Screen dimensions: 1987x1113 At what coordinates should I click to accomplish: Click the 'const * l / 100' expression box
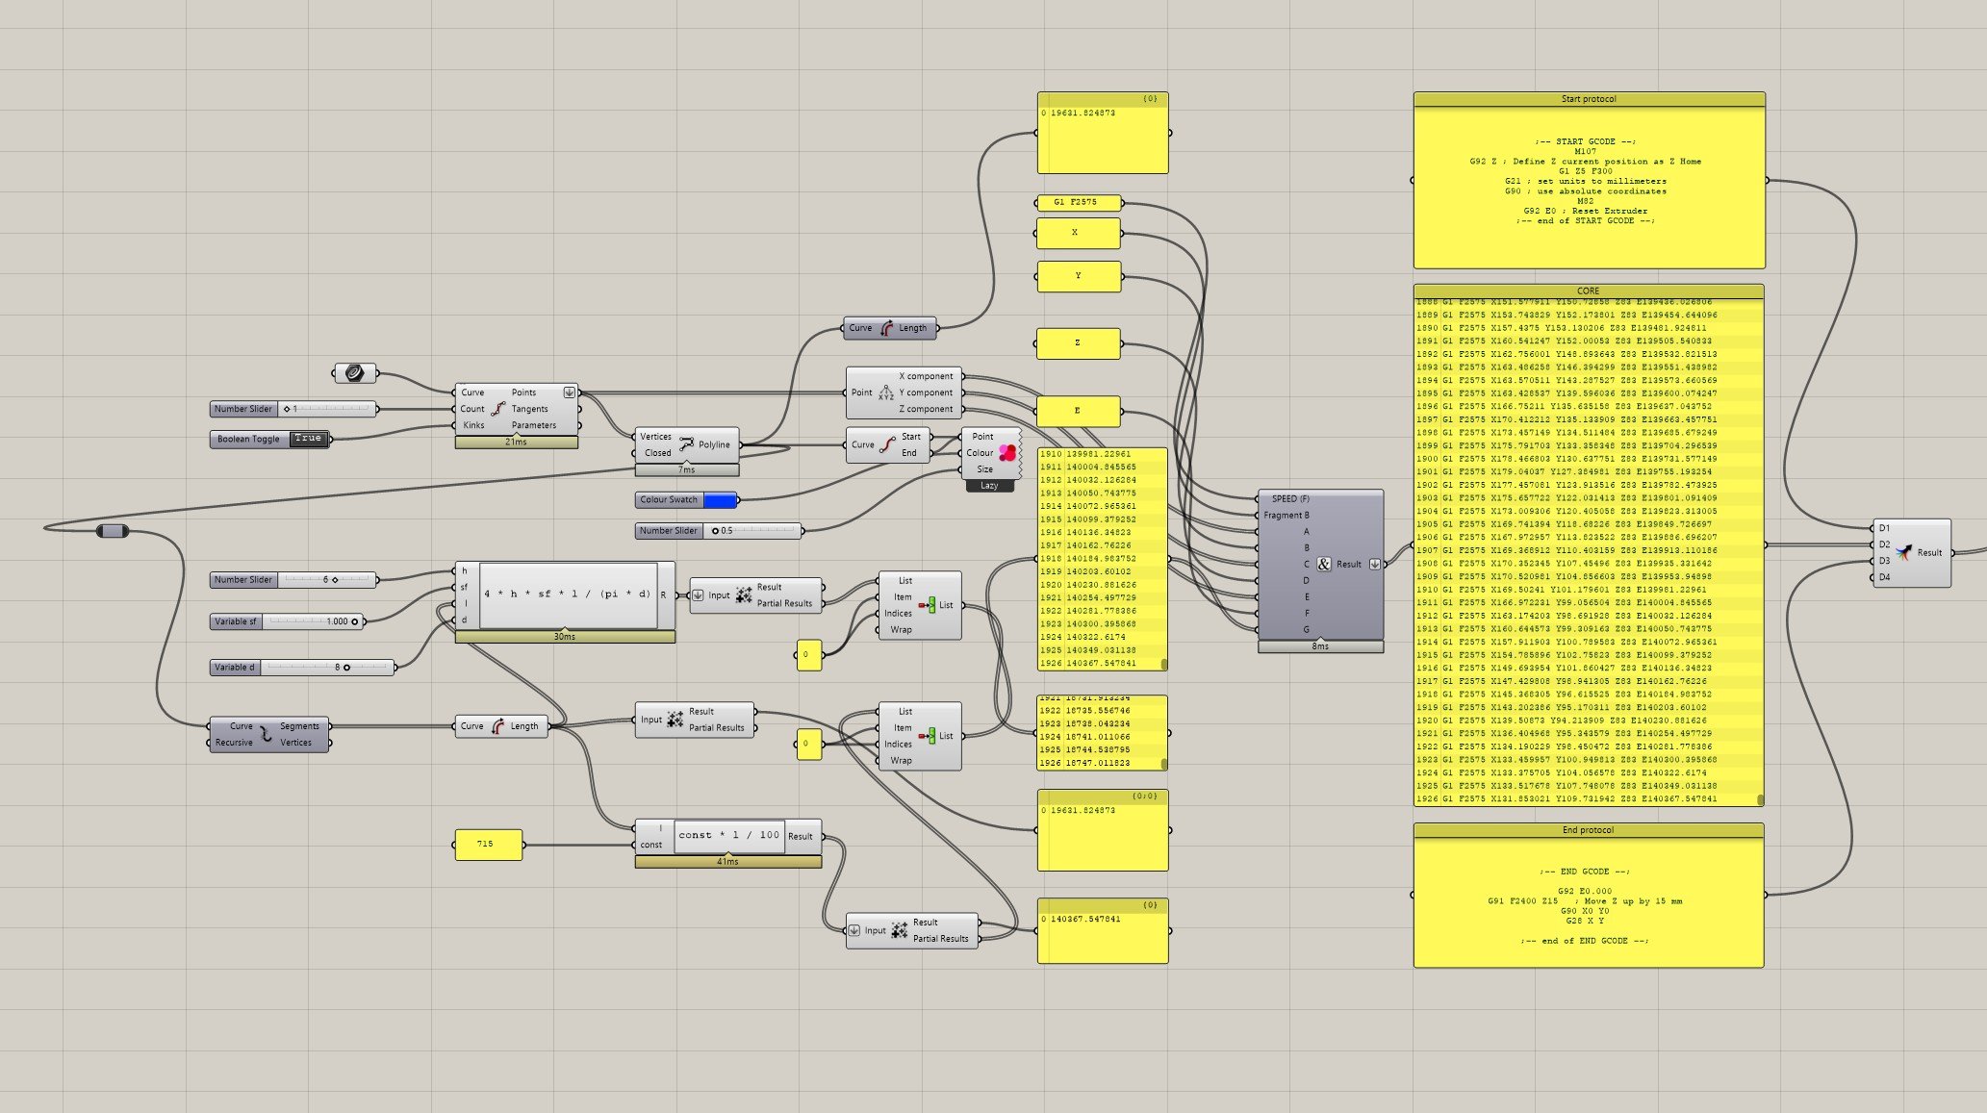tap(728, 835)
